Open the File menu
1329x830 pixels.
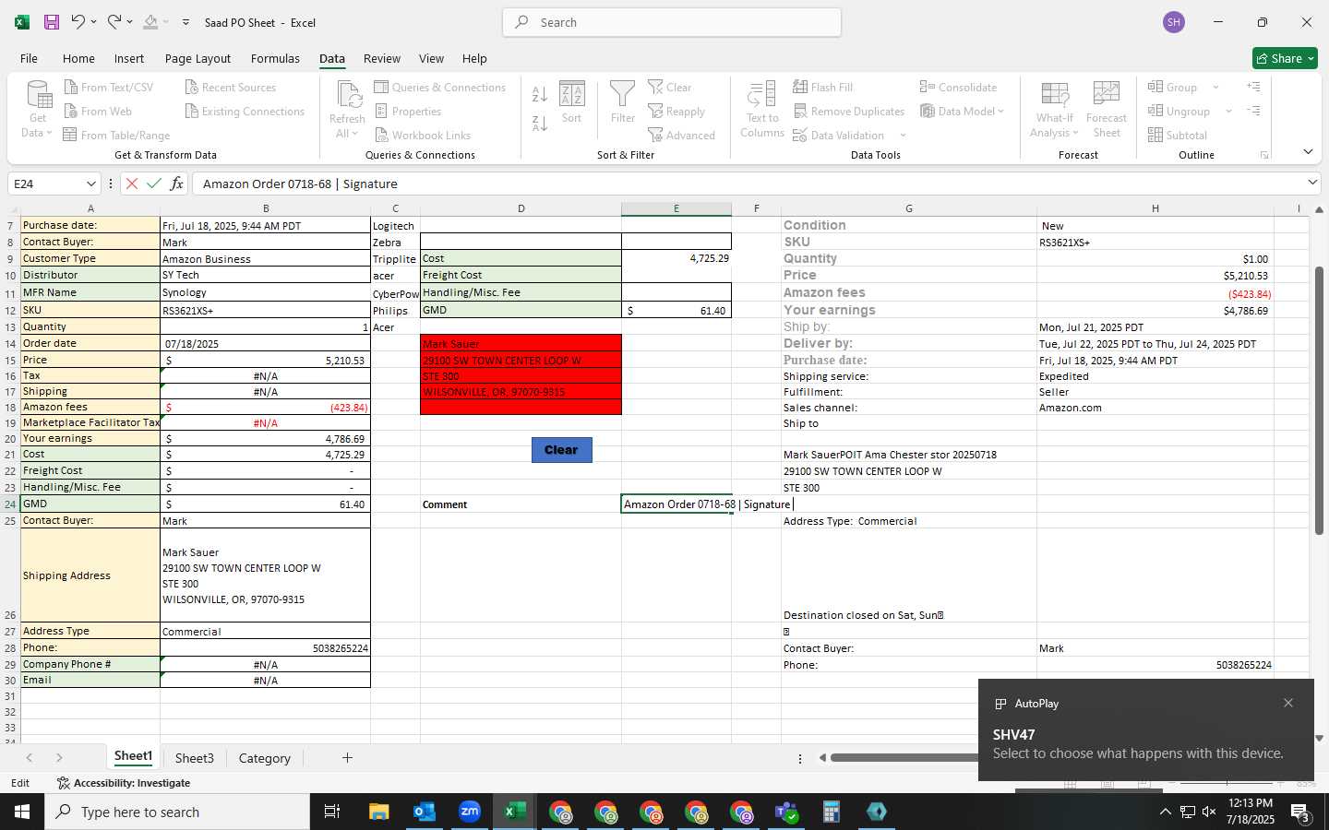29,58
